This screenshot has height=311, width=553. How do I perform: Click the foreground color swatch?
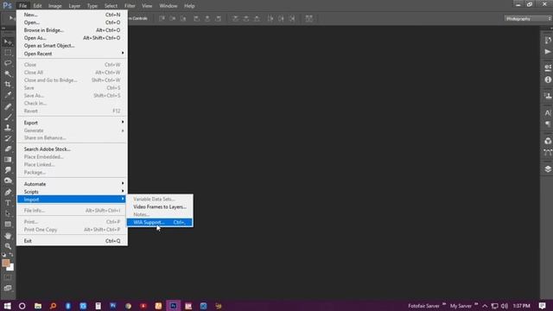coord(5,263)
